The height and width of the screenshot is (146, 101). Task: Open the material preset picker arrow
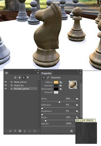pyautogui.click(x=78, y=85)
